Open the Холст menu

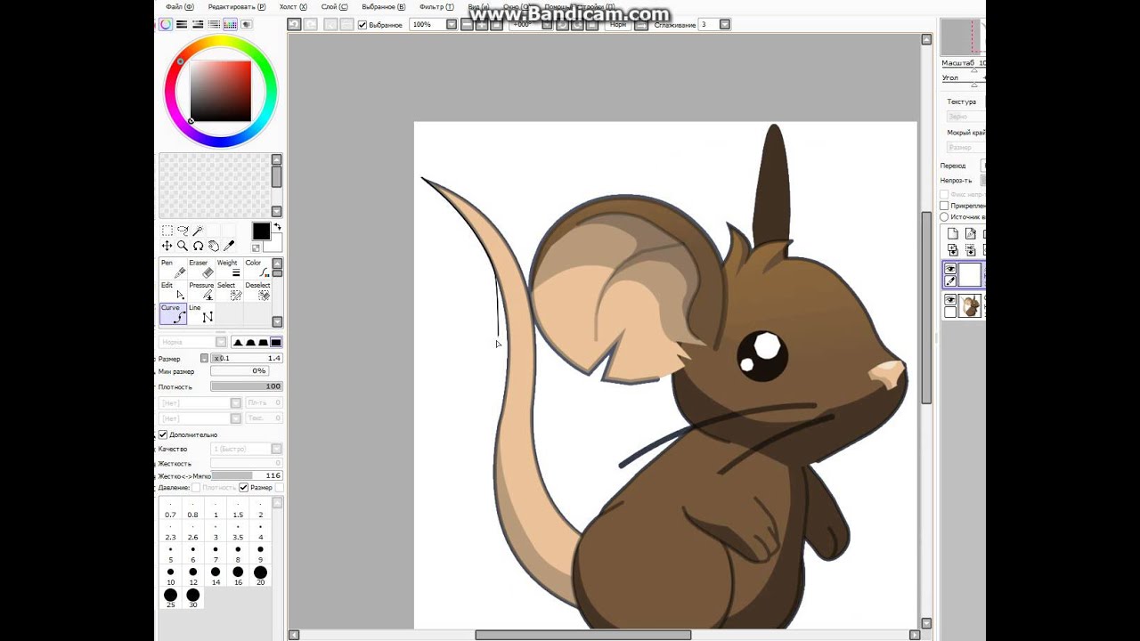[293, 7]
